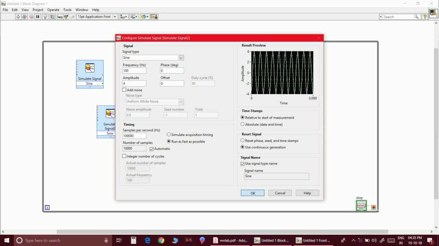
Task: Click OK in the configure dialog
Action: 253,193
